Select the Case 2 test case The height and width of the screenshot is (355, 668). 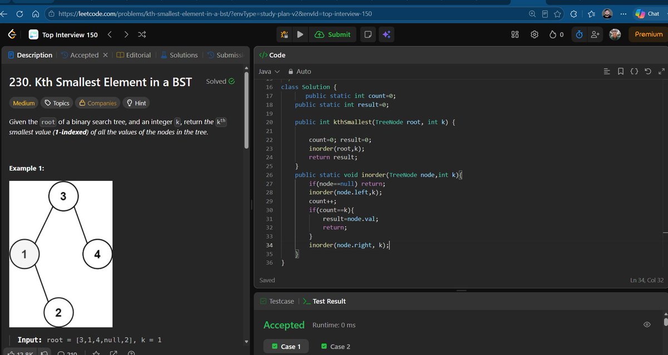pyautogui.click(x=336, y=347)
